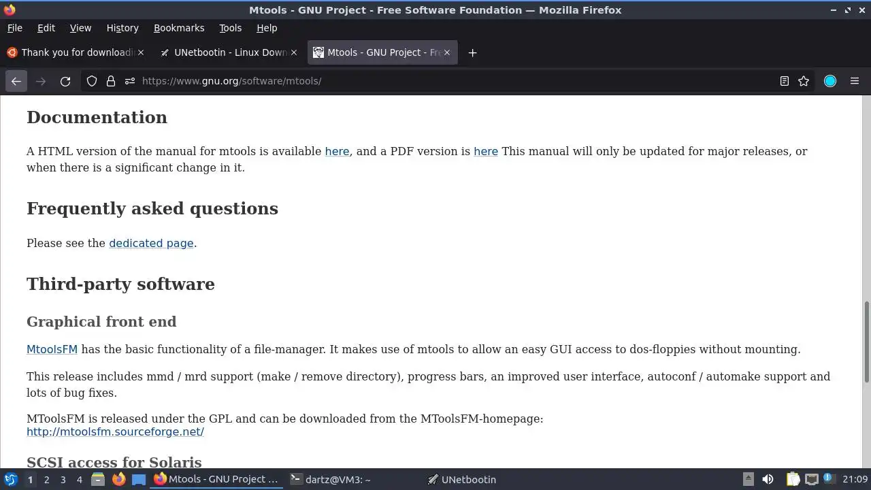Screen dimensions: 871x490
Task: Click the 'Graphical front end' subheading
Action: click(101, 321)
